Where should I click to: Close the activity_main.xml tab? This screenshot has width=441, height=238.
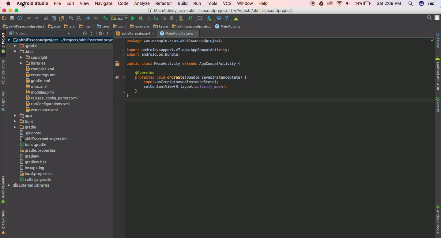click(153, 33)
